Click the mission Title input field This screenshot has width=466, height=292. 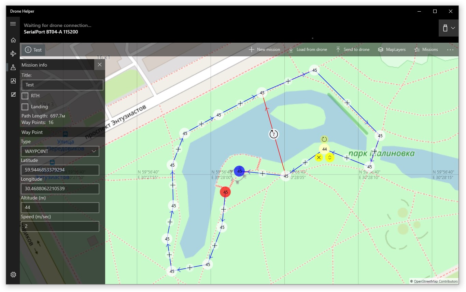pos(62,85)
